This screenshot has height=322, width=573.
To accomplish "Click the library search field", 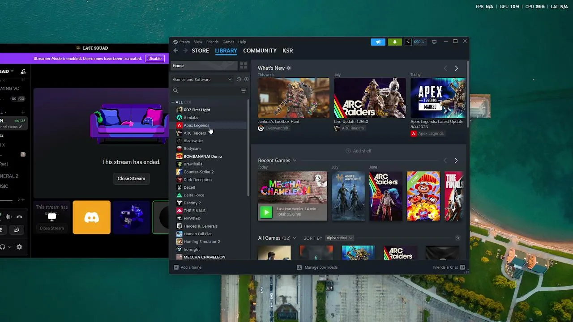I will pyautogui.click(x=205, y=90).
